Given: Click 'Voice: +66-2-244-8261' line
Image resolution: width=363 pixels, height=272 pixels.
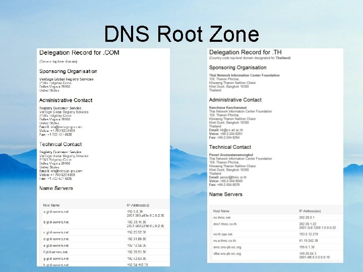Looking at the screenshot, I should pos(226,133).
